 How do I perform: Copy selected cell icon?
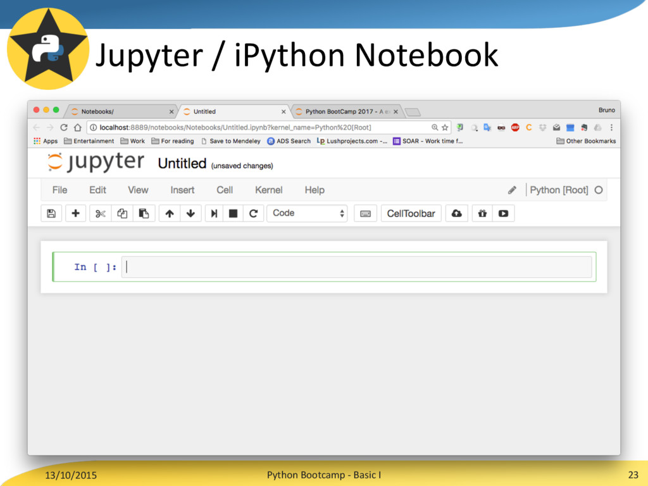pyautogui.click(x=122, y=214)
